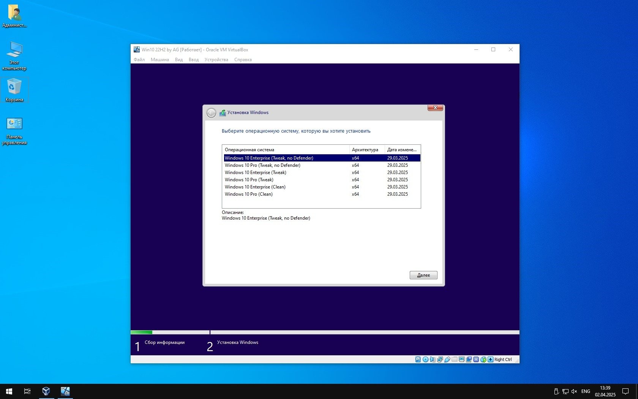Open the Файл menu
Image resolution: width=638 pixels, height=399 pixels.
click(139, 60)
